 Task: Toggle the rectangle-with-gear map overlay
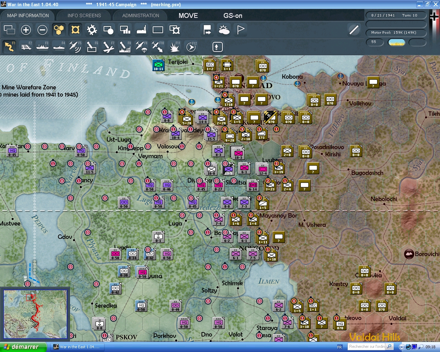(x=175, y=30)
